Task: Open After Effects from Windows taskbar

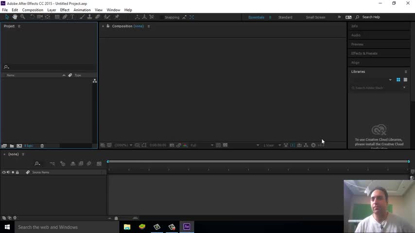Action: click(187, 227)
